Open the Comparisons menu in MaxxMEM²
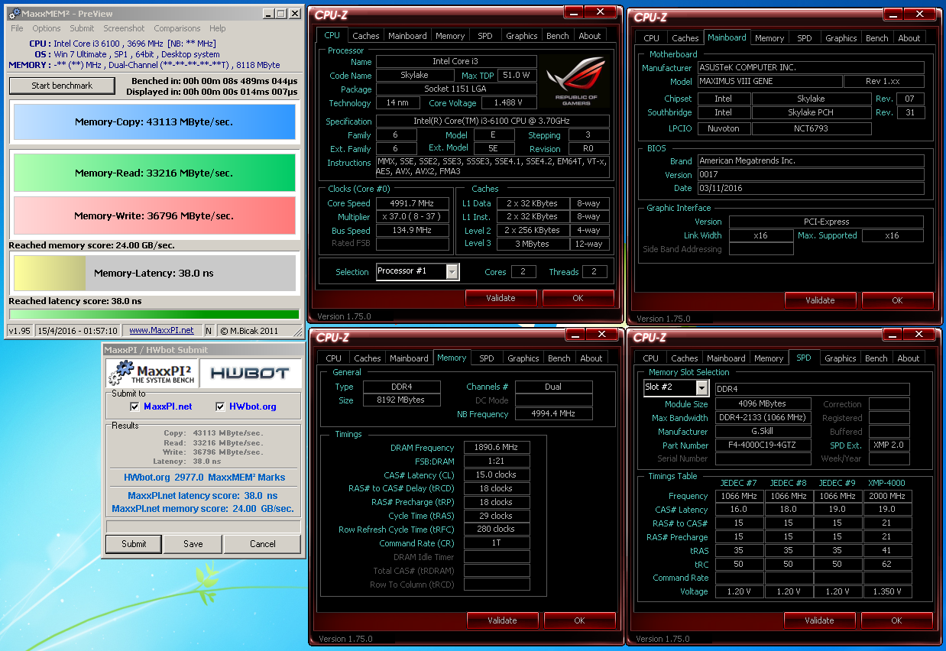This screenshot has width=946, height=651. pyautogui.click(x=177, y=28)
